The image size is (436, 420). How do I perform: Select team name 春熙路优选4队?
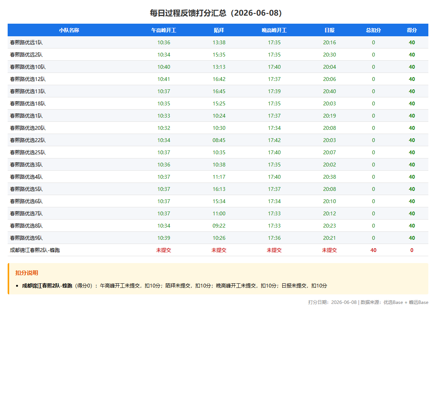tap(26, 177)
